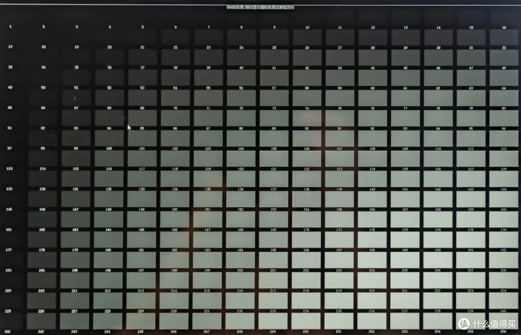The image size is (521, 335).
Task: Click the number label 141
Action: 405,189
